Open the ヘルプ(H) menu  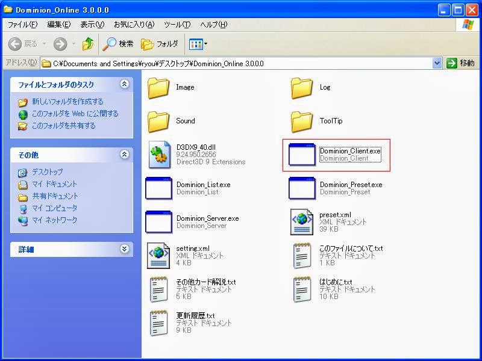pyautogui.click(x=214, y=25)
